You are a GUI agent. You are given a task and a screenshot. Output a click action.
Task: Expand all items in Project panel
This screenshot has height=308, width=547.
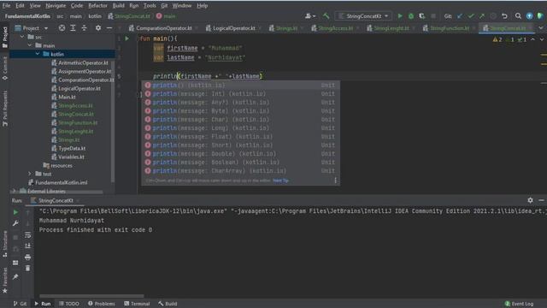click(x=73, y=28)
